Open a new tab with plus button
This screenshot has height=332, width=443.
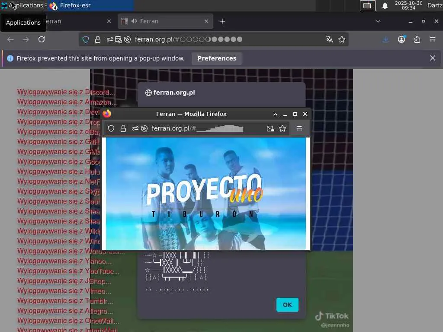click(222, 22)
